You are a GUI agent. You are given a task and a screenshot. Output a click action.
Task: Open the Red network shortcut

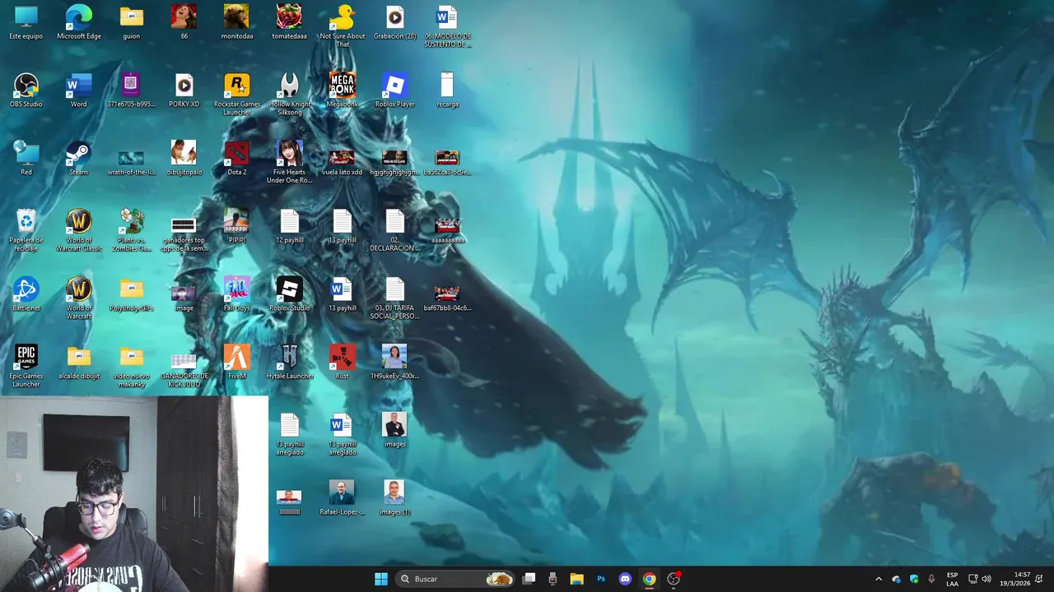pyautogui.click(x=26, y=158)
